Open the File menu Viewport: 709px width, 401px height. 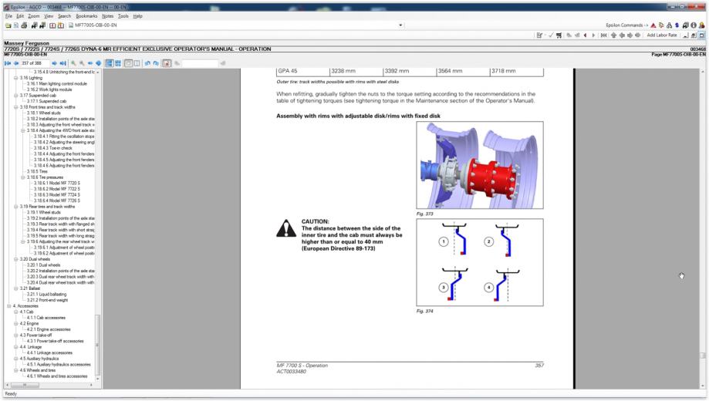pos(8,16)
